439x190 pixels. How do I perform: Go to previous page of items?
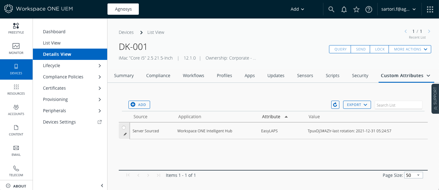138,175
